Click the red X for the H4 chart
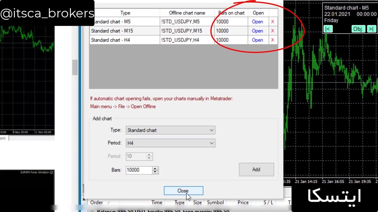This screenshot has height=212, width=378. click(272, 40)
